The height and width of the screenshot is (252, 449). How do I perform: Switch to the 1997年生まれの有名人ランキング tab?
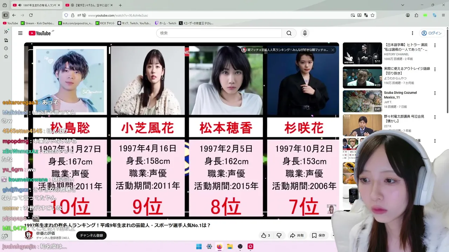[36, 5]
